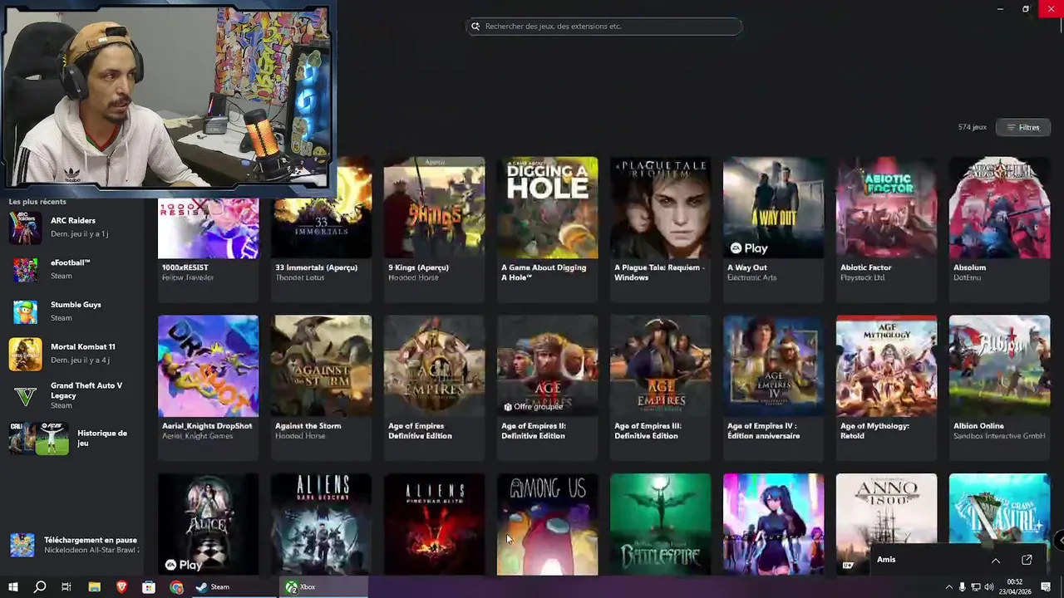The image size is (1064, 598).
Task: Select Stumble Guys in the sidebar
Action: point(72,311)
